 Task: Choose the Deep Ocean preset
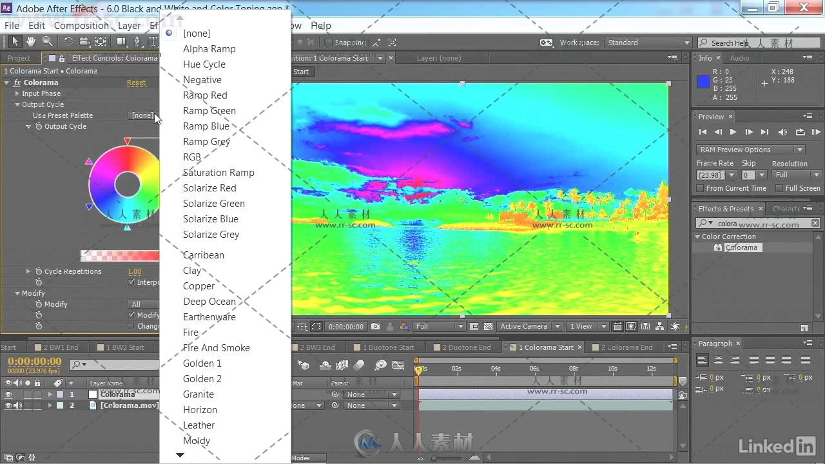209,301
